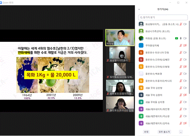The image size is (190, 136).
Task: Click the 초대 (Invite) button
Action: coord(146,132)
